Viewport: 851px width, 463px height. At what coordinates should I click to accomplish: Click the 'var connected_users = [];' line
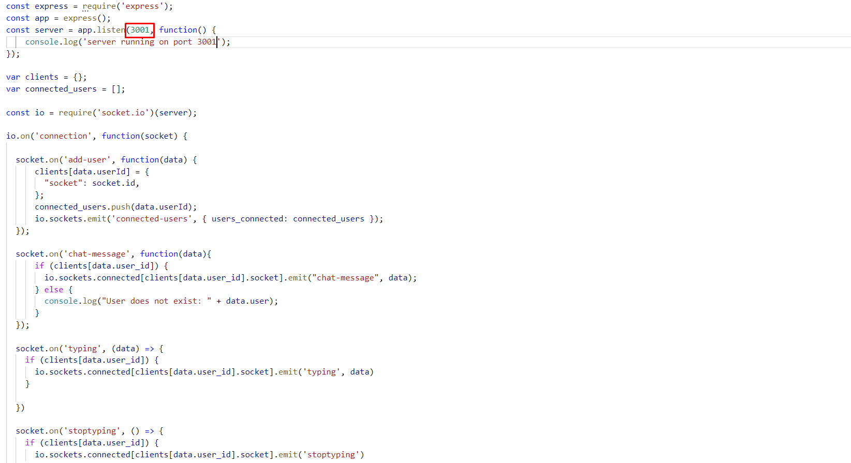(66, 89)
